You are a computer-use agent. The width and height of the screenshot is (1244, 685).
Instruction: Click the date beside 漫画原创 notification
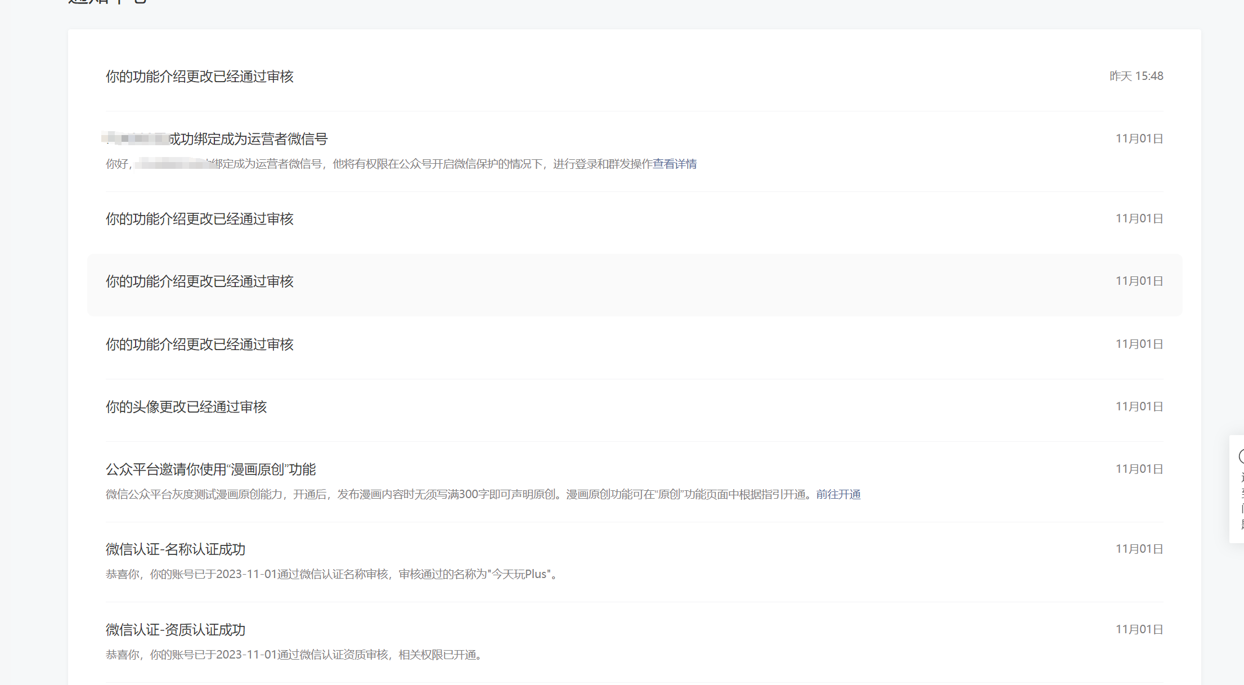pyautogui.click(x=1139, y=469)
